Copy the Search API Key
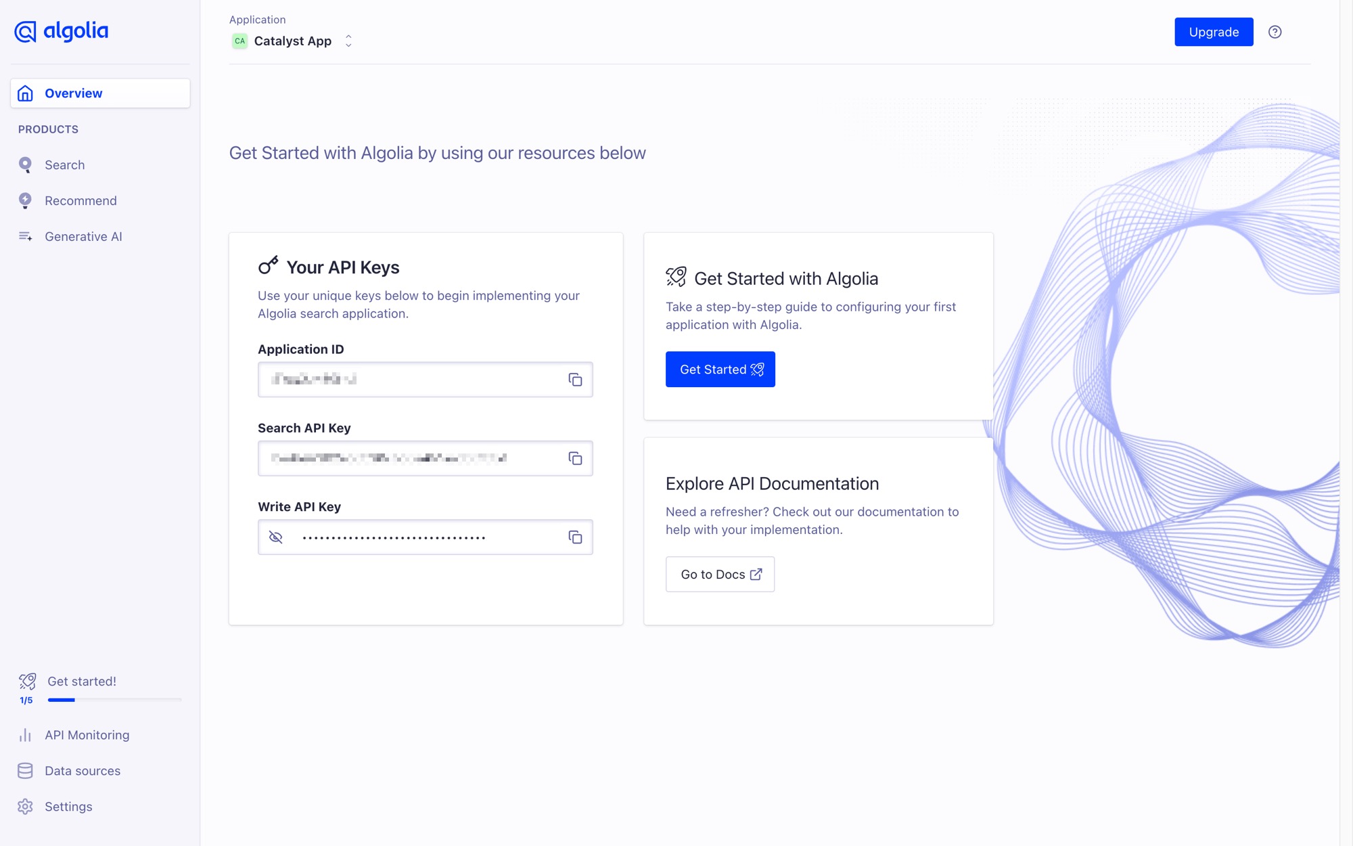 pyautogui.click(x=576, y=458)
